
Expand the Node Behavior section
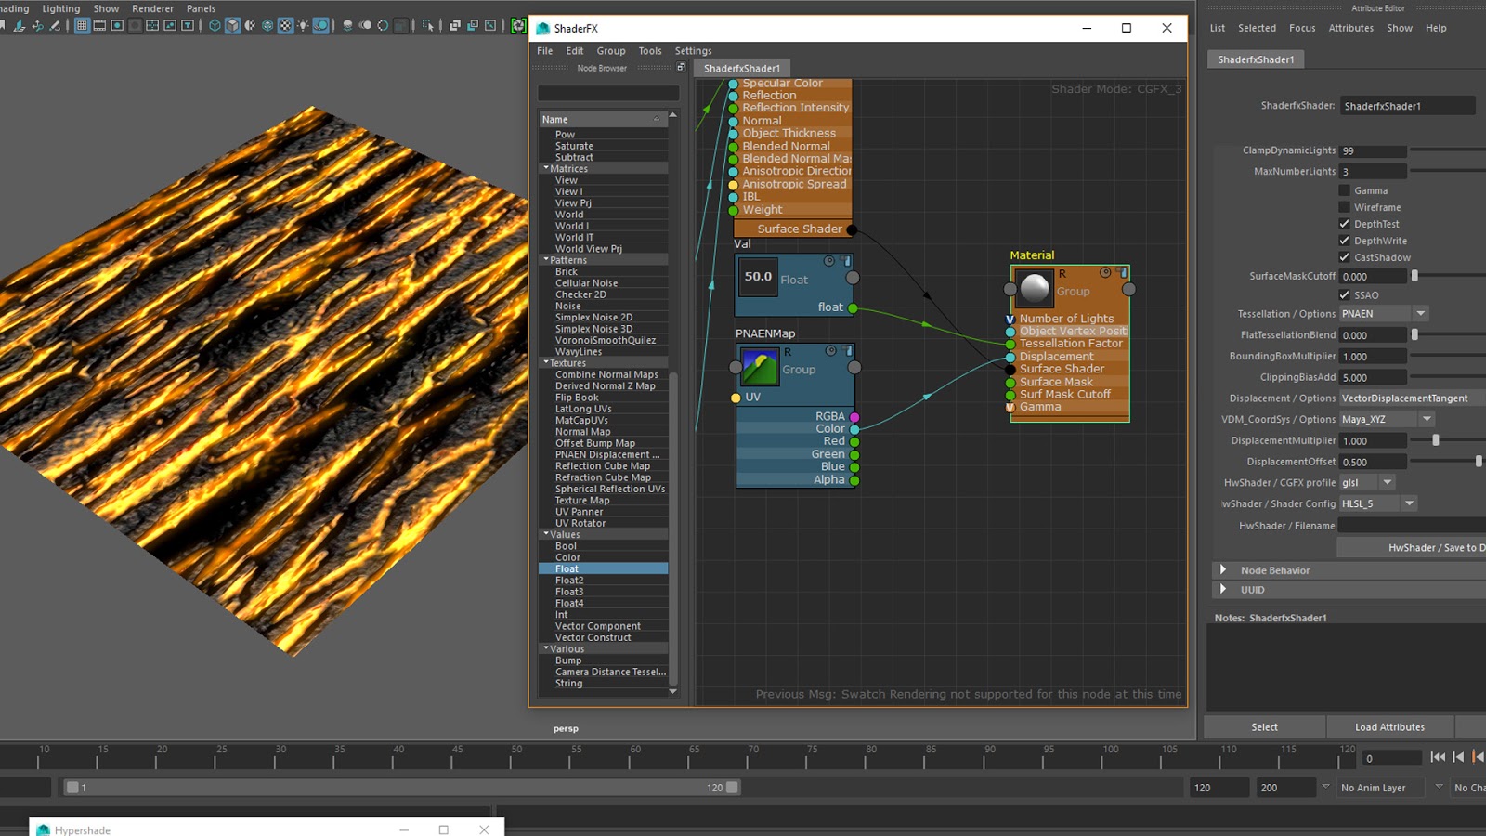click(1223, 570)
